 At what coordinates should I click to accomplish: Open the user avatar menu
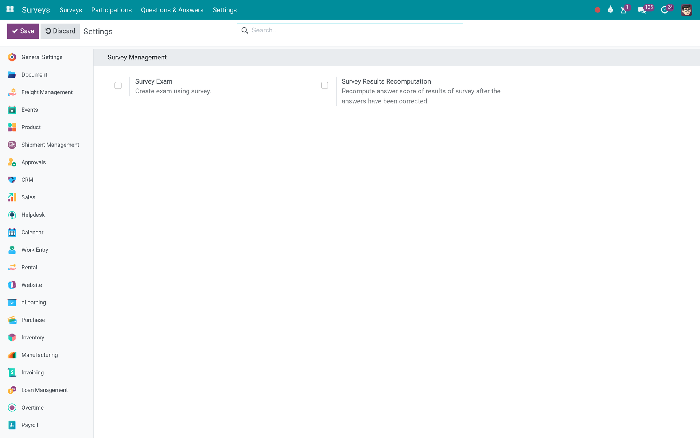click(686, 10)
